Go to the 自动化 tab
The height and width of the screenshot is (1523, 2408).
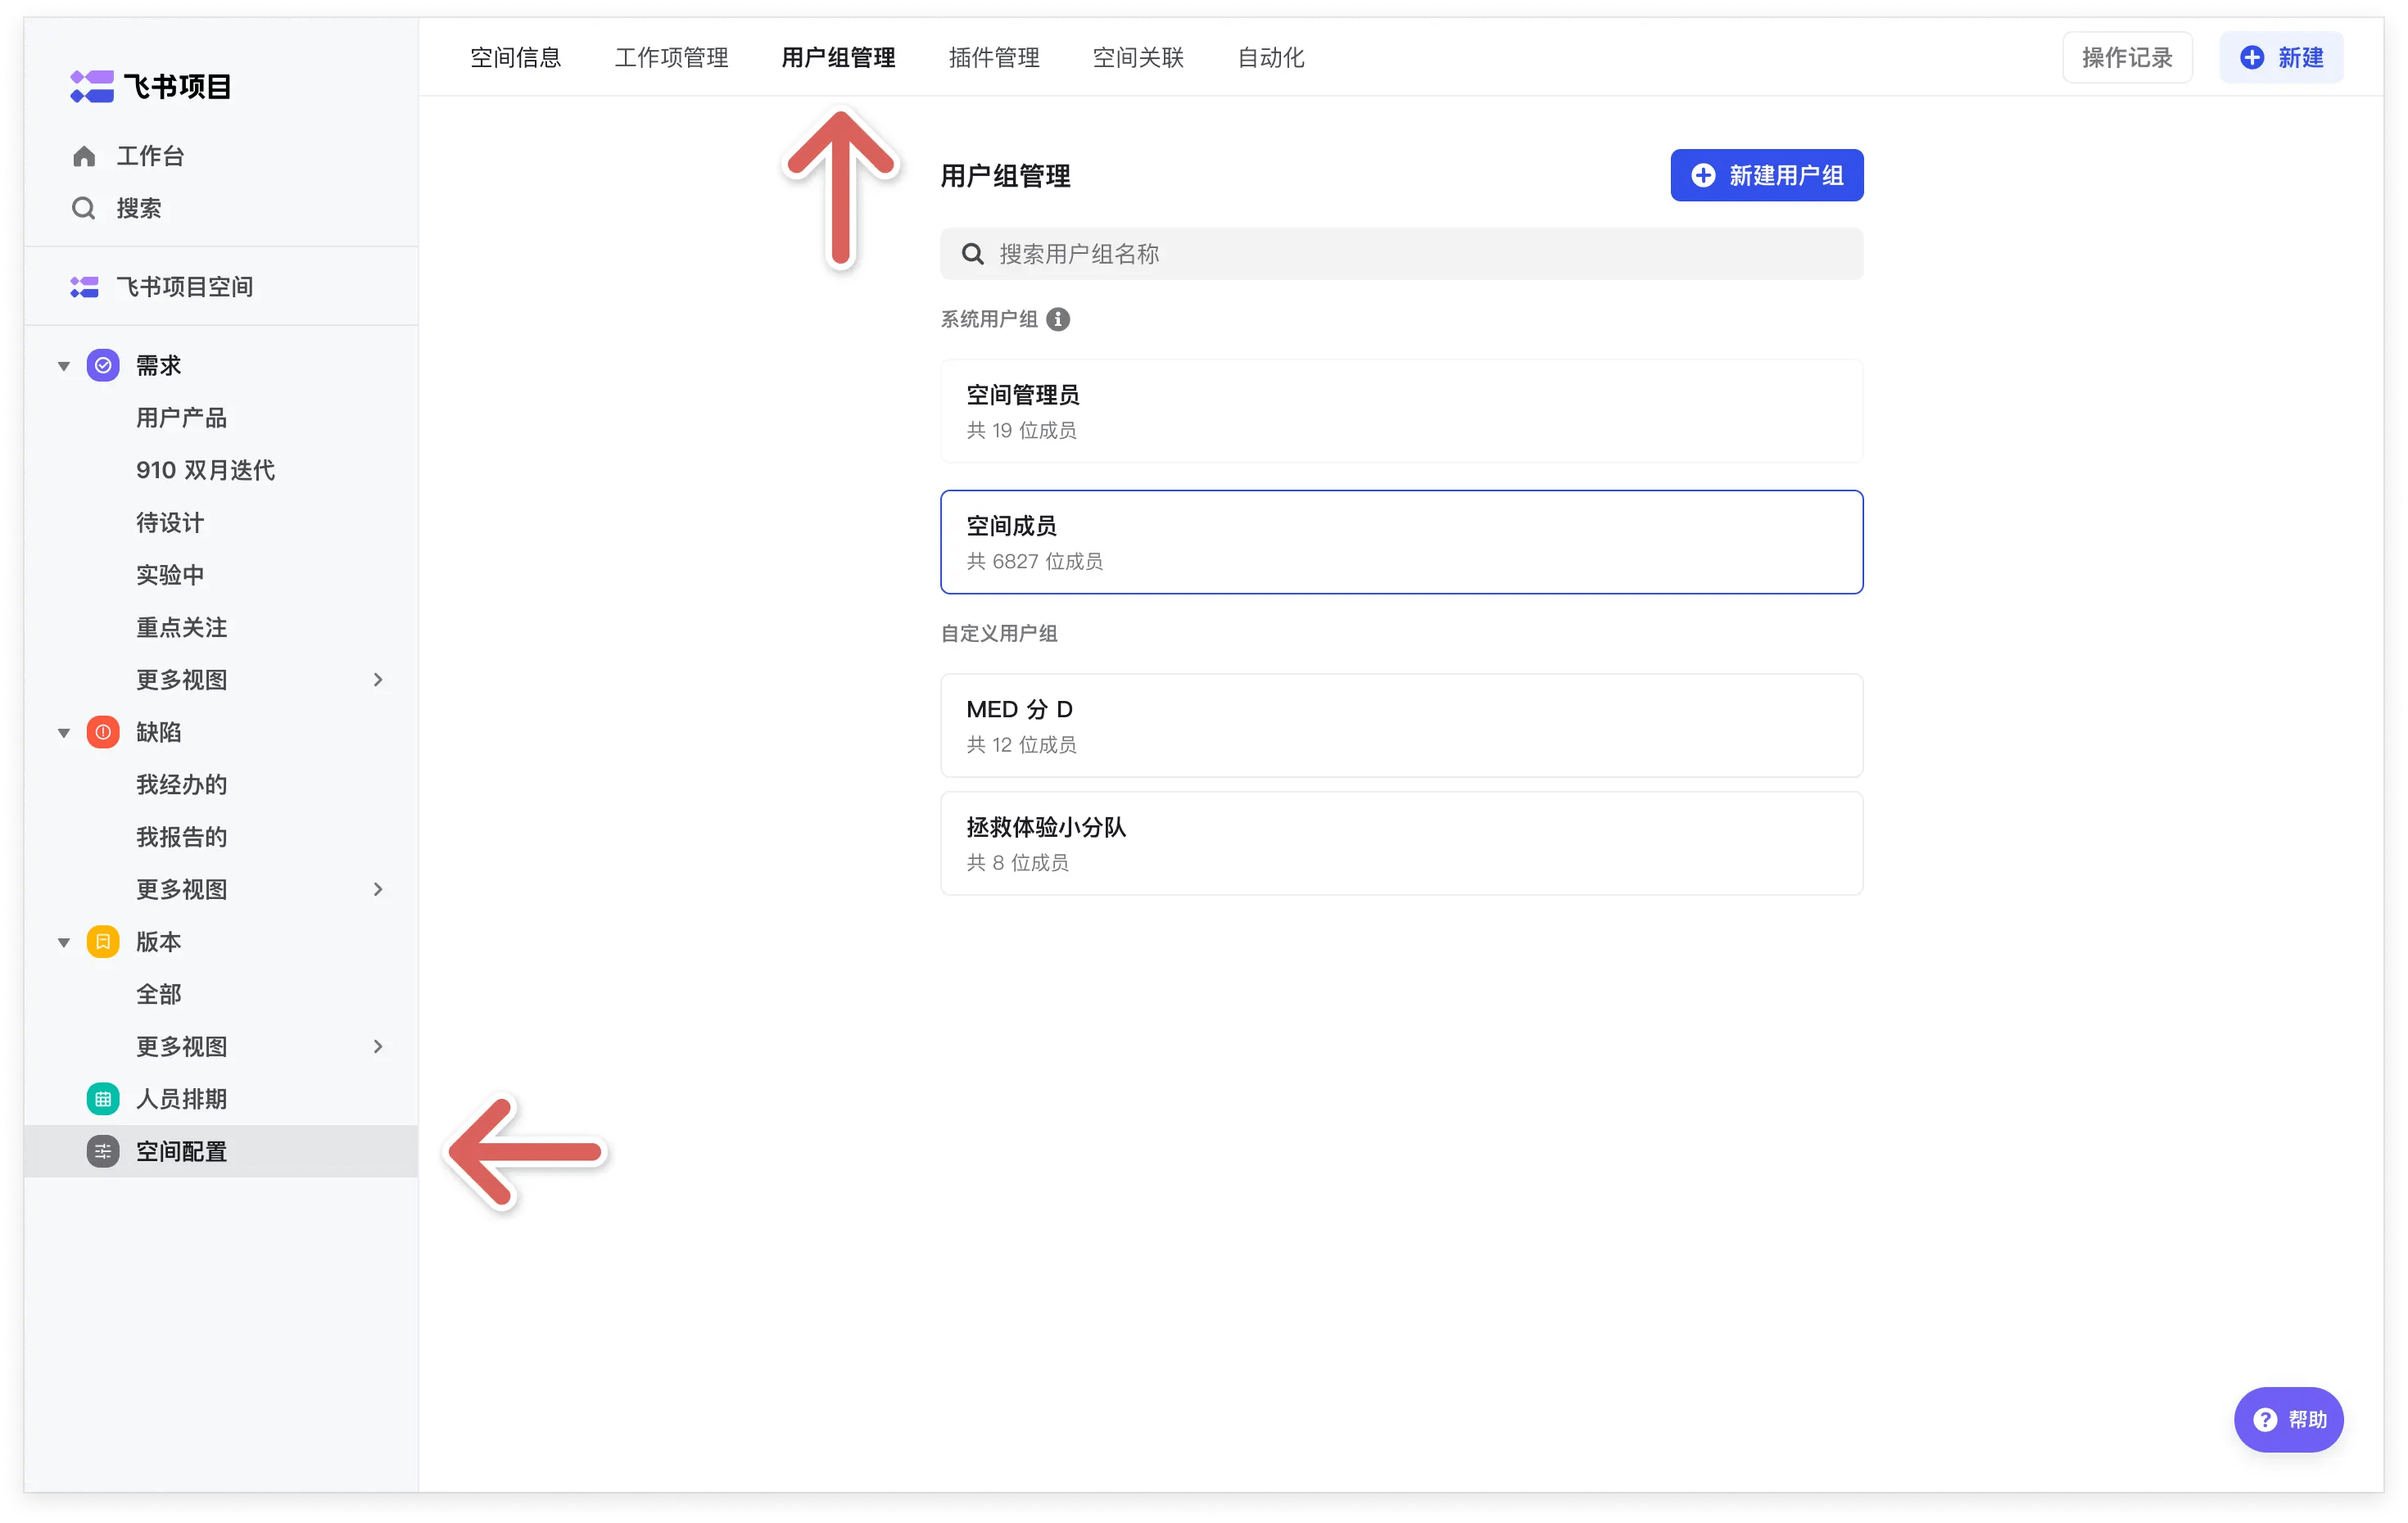point(1271,57)
